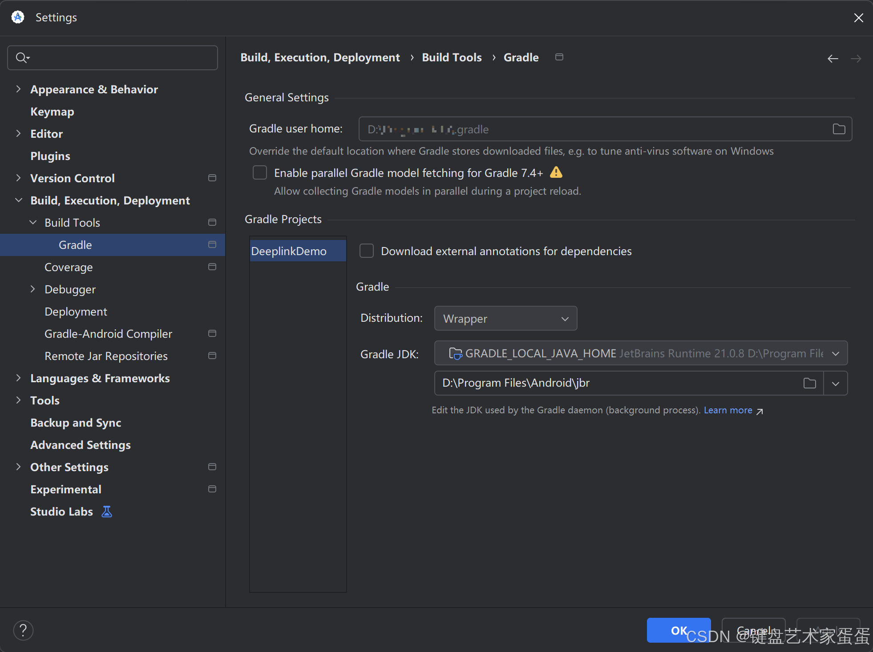Collapse Build, Execution, Deployment section

click(18, 200)
